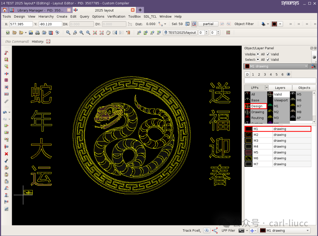The width and height of the screenshot is (318, 236).
Task: Click the Open folder icon
Action: (x=14, y=32)
